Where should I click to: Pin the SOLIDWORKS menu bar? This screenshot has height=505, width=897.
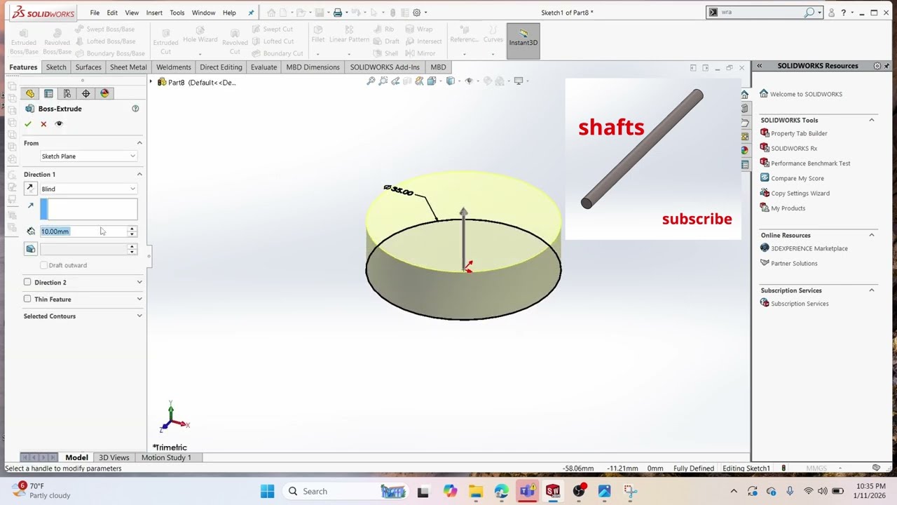pyautogui.click(x=251, y=13)
